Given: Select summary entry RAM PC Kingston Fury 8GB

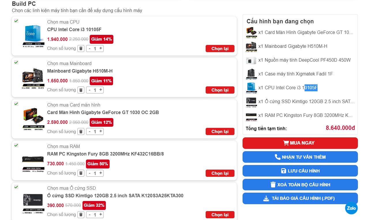Looking at the screenshot, I should point(306,115).
